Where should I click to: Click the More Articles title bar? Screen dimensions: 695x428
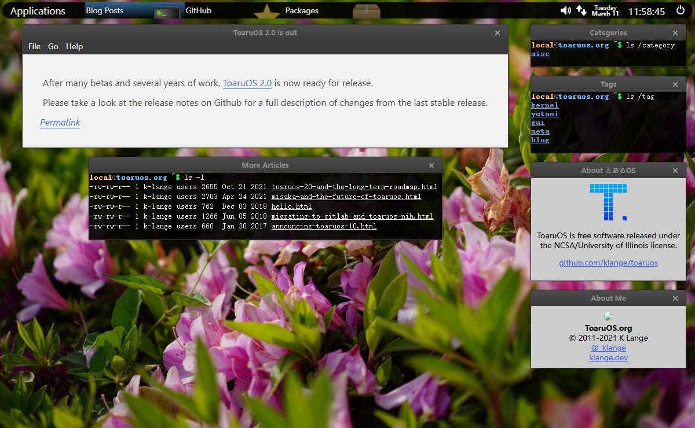pyautogui.click(x=265, y=165)
